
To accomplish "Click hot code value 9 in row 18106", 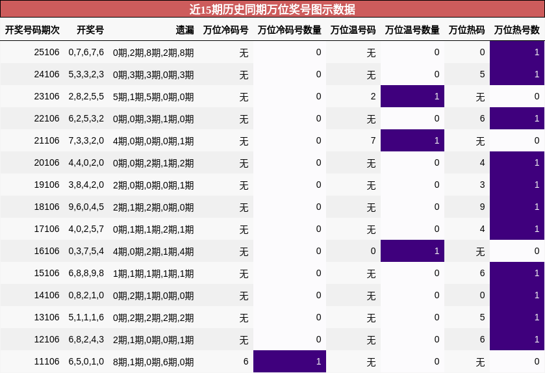I will pos(482,207).
